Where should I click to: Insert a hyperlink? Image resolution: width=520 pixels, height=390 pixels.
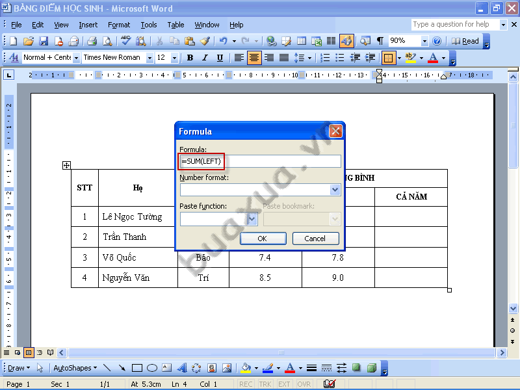click(x=272, y=41)
